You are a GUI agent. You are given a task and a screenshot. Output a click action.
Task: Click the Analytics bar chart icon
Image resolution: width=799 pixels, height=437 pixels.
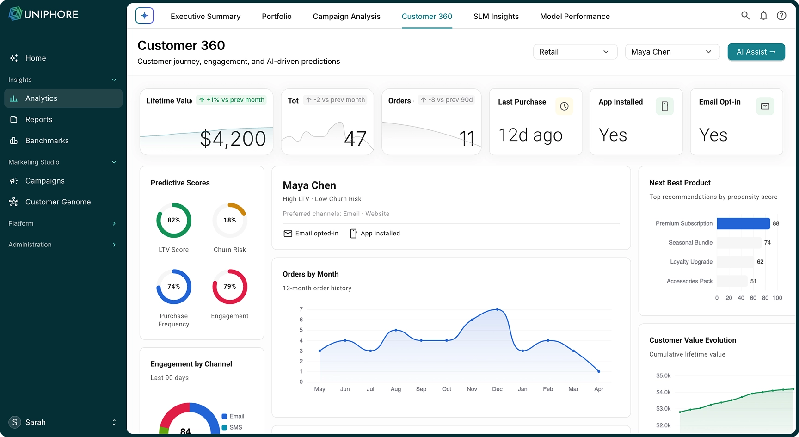click(x=14, y=98)
